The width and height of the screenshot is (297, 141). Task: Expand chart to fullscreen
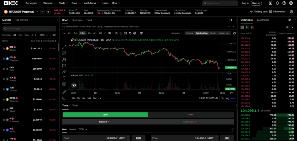point(234,33)
